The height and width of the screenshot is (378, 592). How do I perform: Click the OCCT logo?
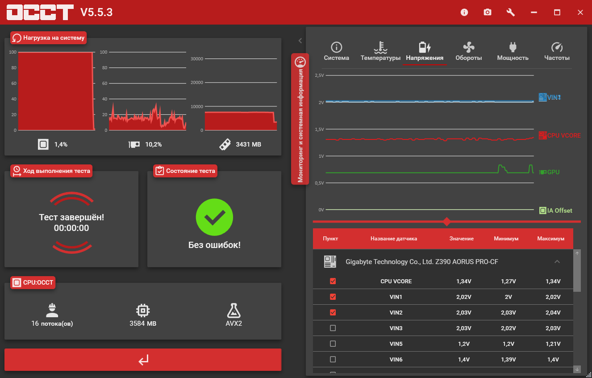40,12
